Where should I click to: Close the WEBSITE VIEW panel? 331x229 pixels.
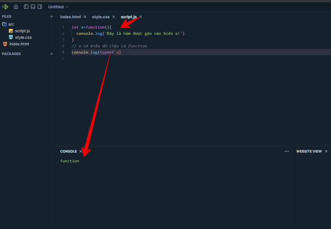326,151
